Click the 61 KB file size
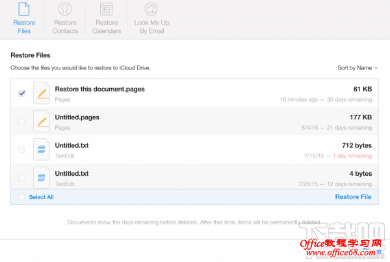Viewport: 390px width, 262px height. coord(363,89)
